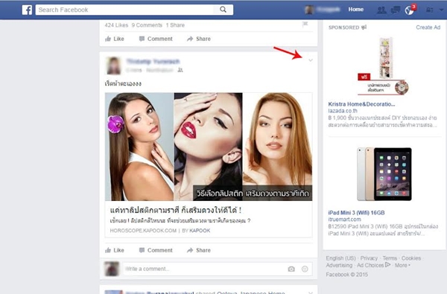Share the lipstick horoscope post
The height and width of the screenshot is (294, 447).
click(199, 250)
